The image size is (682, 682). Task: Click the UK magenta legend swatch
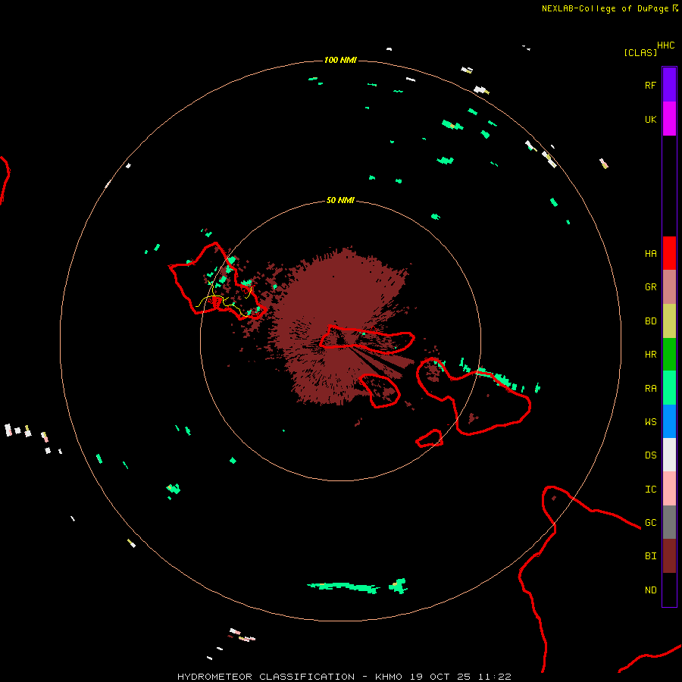pos(669,119)
